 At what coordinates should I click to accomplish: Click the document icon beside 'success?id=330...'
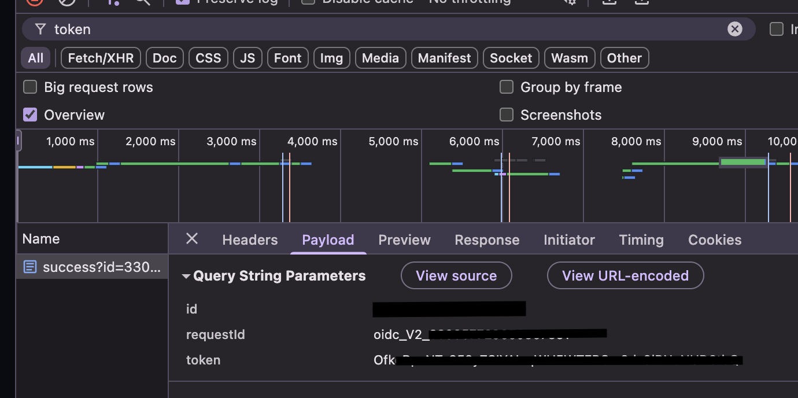(x=30, y=267)
